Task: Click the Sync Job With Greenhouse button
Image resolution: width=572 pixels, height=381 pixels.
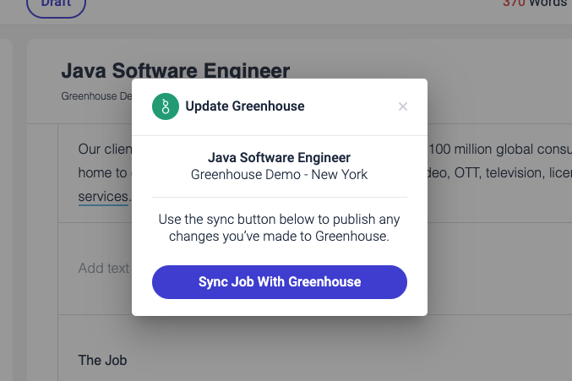Action: pos(280,282)
